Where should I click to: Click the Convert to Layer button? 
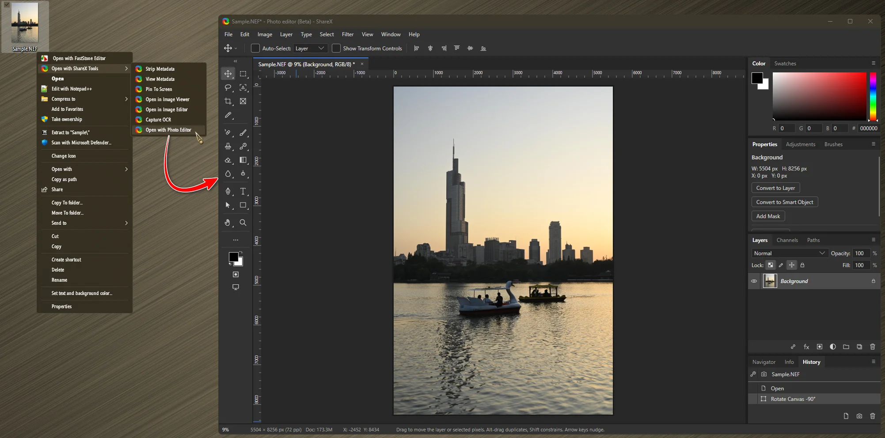(775, 188)
